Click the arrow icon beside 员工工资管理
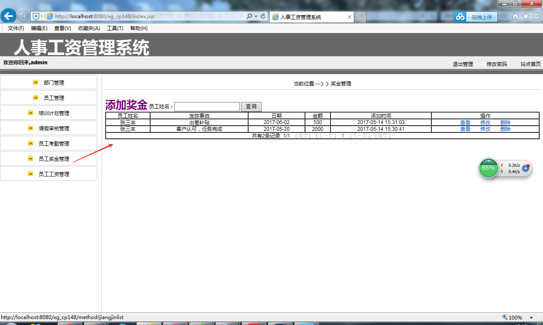This screenshot has height=325, width=543. point(31,174)
